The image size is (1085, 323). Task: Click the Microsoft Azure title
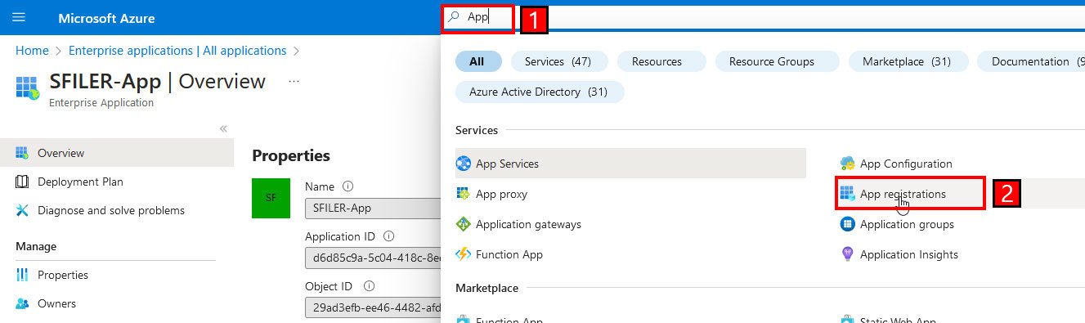pos(106,18)
